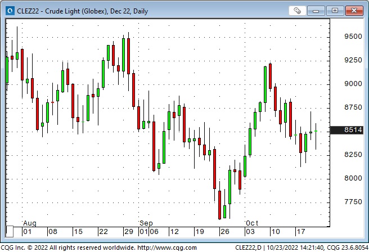Screen dimensions: 369x252
Task: Click the last green candlestick near 8514
Action: pos(316,136)
